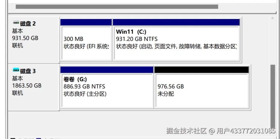Click the black header bar above unallocated space
The width and height of the screenshot is (280, 139).
[x=201, y=70]
